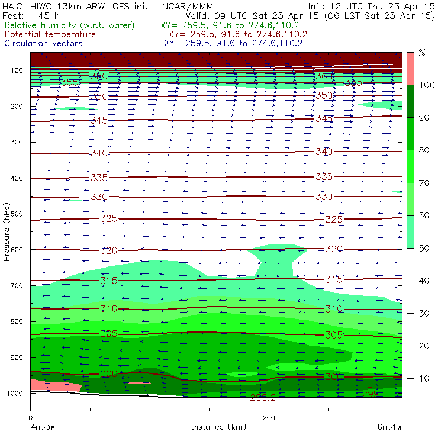Viewport: 438px width, 438px height.
Task: Click the left-side 310 contour label
Action: 109,308
